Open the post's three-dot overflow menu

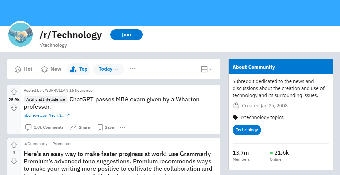point(123,127)
